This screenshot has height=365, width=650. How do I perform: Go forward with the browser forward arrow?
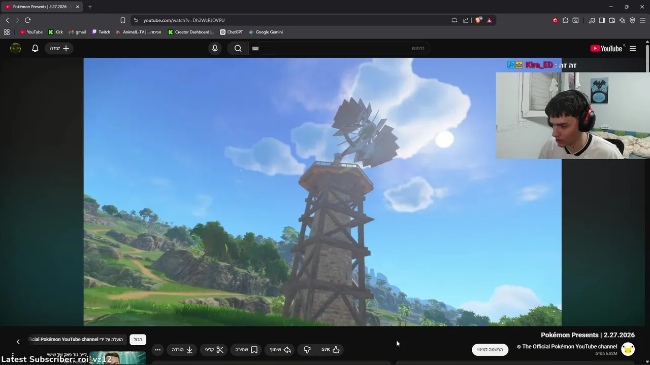point(17,20)
